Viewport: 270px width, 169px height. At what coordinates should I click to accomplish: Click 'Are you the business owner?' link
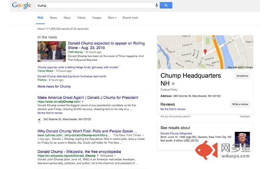(x=175, y=117)
